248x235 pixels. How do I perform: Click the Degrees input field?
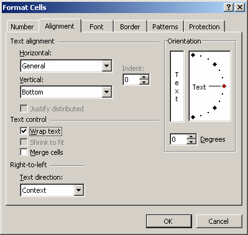click(x=178, y=139)
